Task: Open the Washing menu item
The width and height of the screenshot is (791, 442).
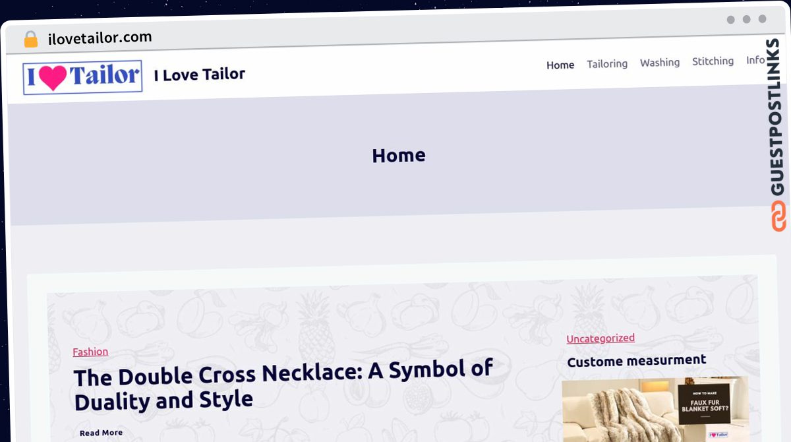Action: coord(660,62)
